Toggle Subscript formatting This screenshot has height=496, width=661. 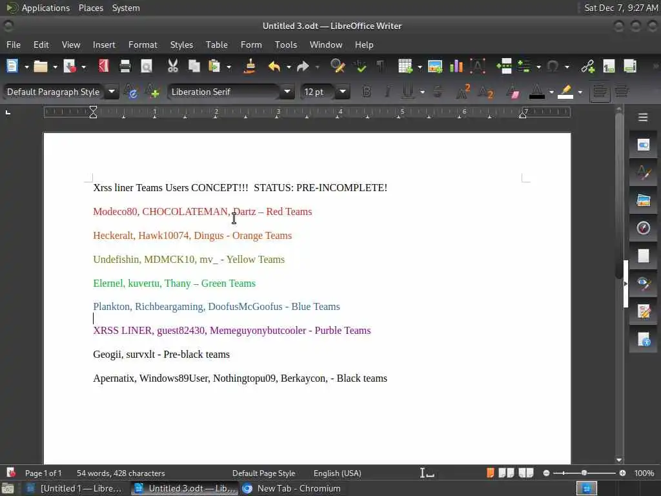[x=485, y=92]
